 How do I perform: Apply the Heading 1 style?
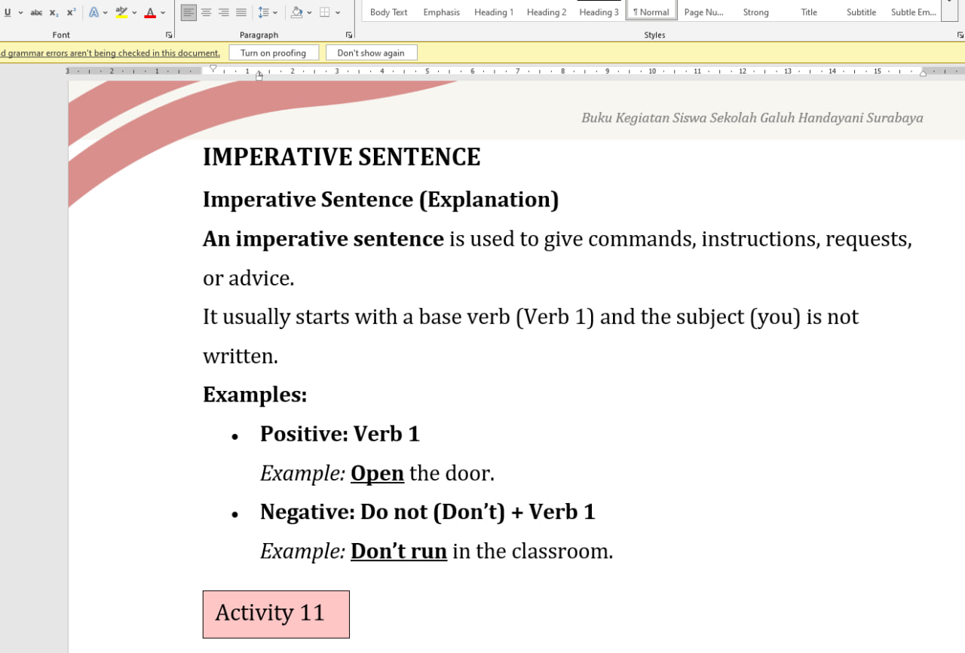click(x=494, y=11)
